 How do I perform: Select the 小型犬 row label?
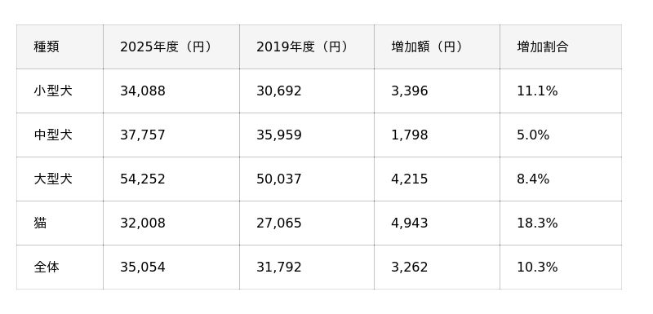click(60, 91)
